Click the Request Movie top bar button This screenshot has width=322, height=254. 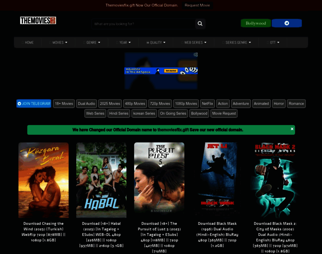click(x=197, y=6)
